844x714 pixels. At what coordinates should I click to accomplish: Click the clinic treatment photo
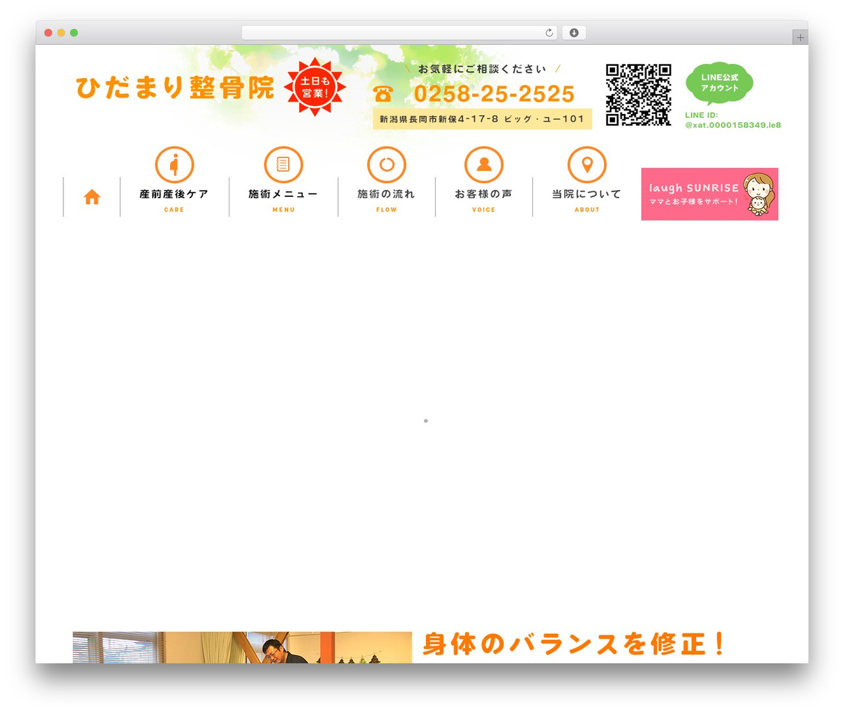(243, 647)
